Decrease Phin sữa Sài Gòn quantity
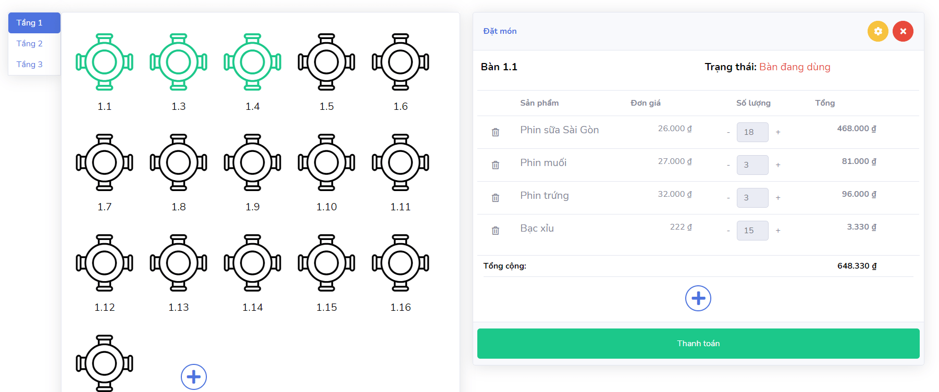The image size is (939, 392). coord(728,132)
